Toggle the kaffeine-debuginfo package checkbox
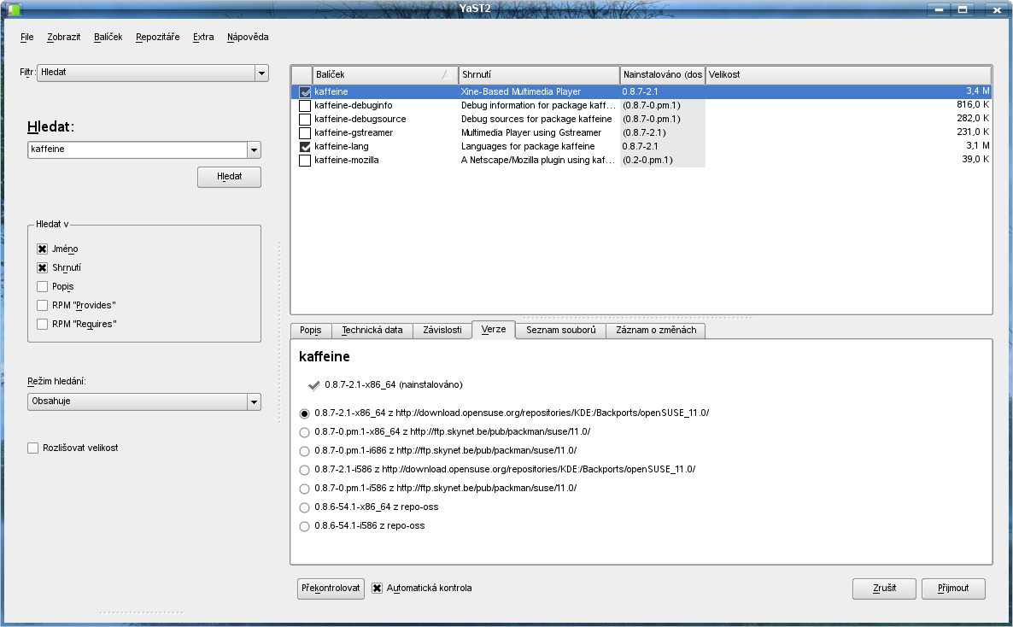The image size is (1013, 627). [x=305, y=105]
